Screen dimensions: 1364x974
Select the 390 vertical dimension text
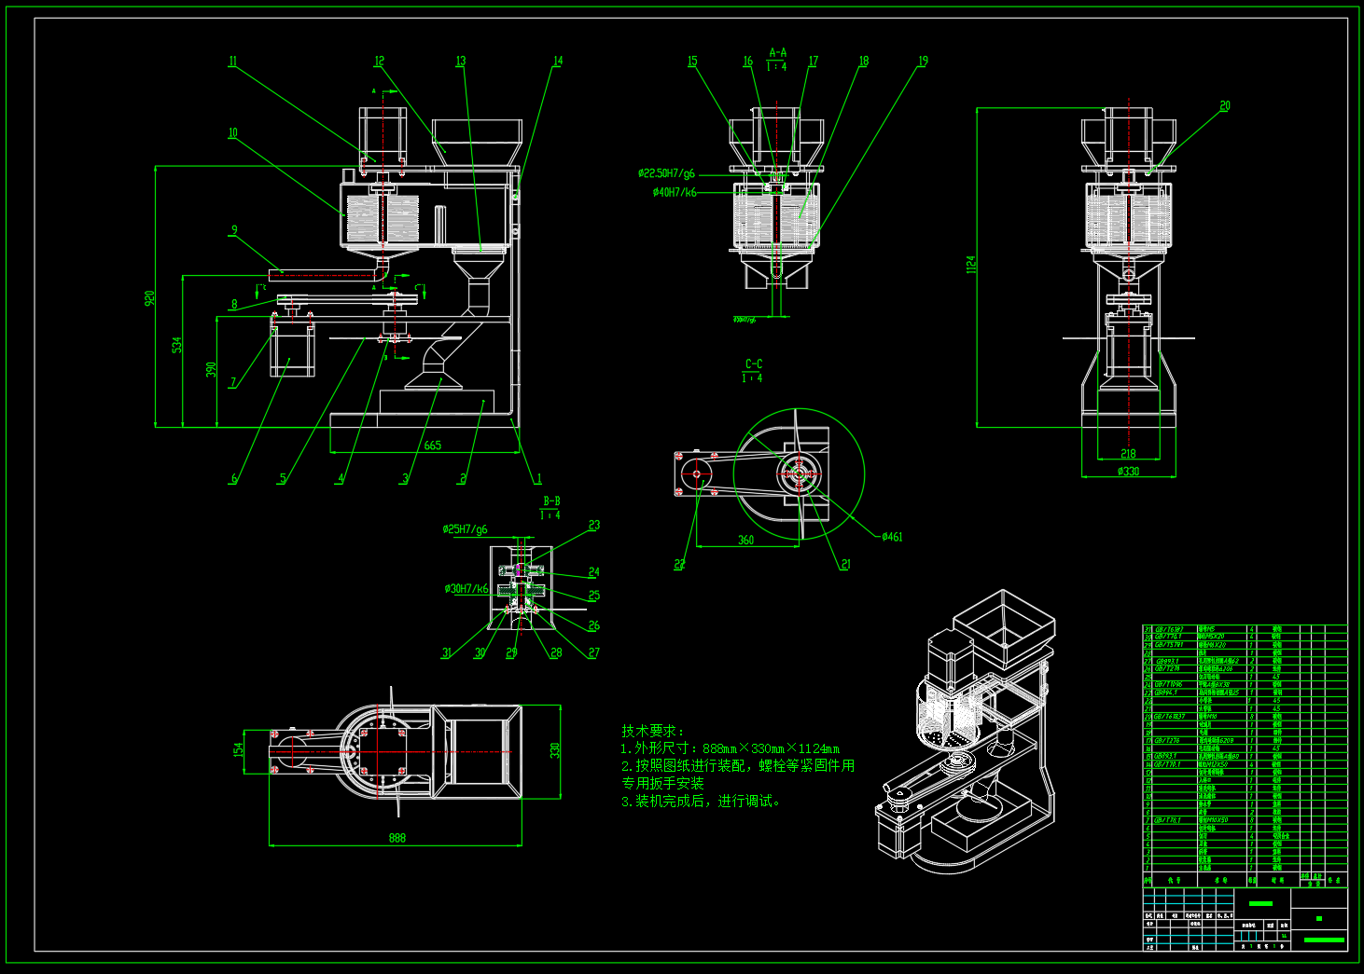(x=212, y=370)
